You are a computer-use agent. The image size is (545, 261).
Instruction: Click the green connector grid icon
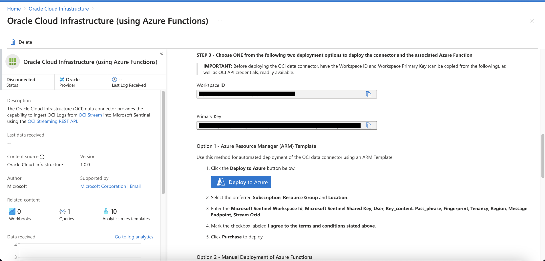(x=13, y=62)
